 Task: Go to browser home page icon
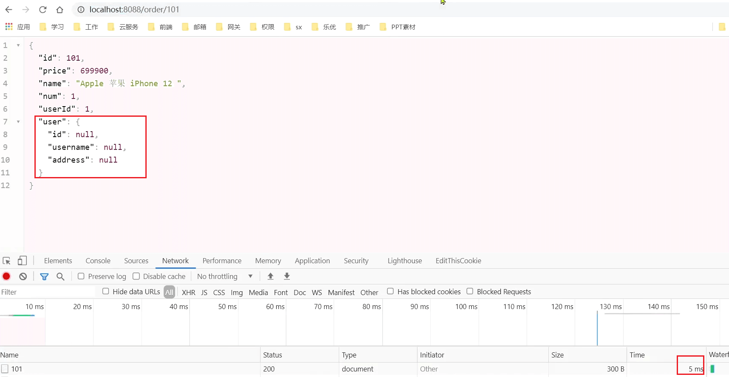click(x=60, y=9)
